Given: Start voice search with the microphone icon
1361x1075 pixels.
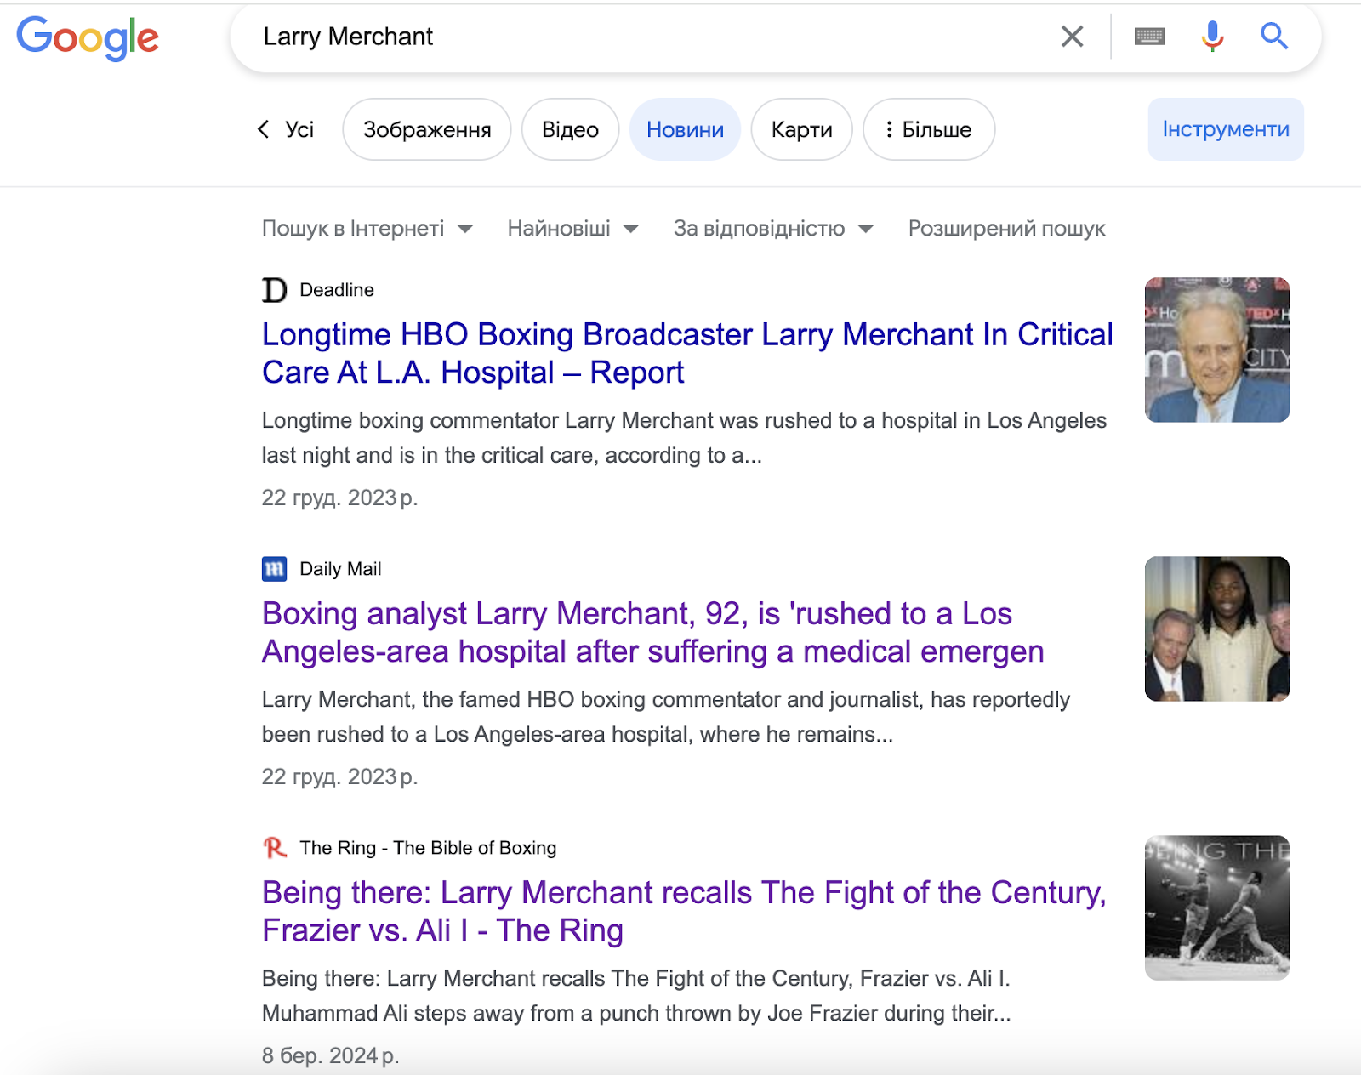Looking at the screenshot, I should coord(1212,37).
